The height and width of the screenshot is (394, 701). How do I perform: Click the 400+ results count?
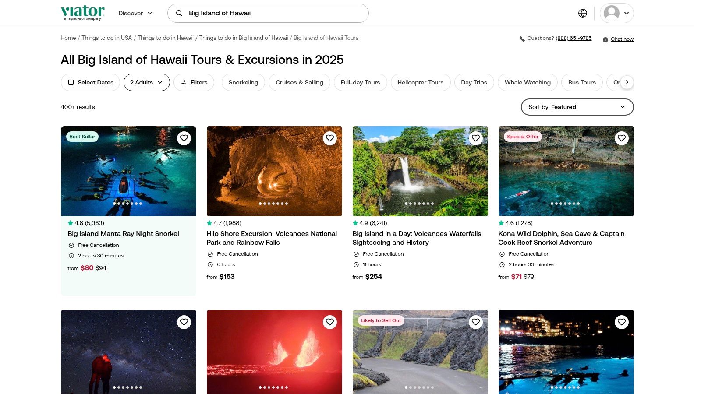[78, 107]
